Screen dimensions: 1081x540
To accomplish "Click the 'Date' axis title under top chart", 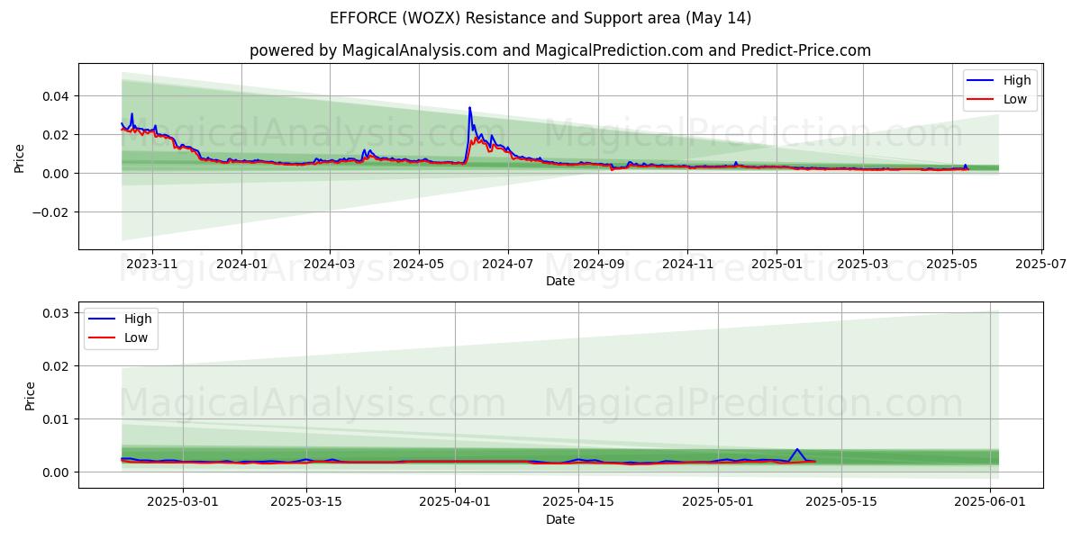I will 560,282.
